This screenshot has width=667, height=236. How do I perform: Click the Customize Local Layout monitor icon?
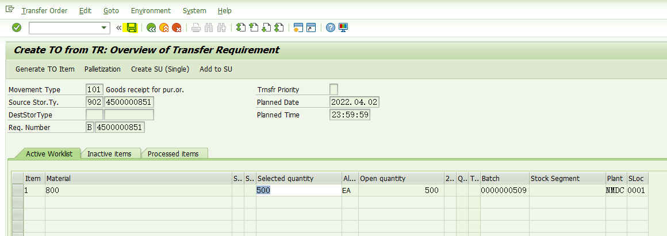[343, 27]
